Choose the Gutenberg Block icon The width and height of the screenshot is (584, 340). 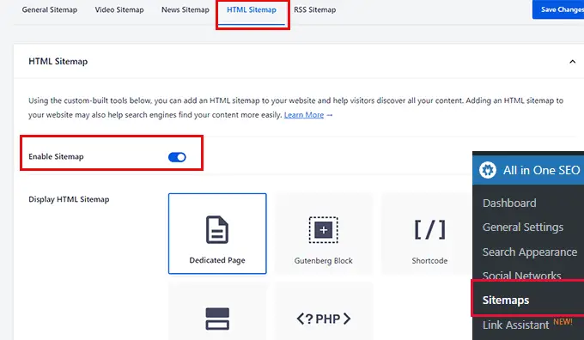[x=323, y=230]
